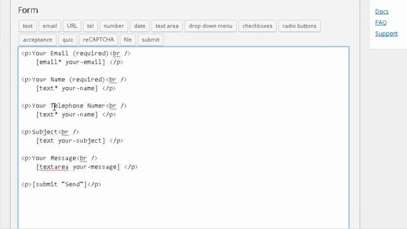407x229 pixels.
Task: Insert a radio buttons tag
Action: pos(300,26)
